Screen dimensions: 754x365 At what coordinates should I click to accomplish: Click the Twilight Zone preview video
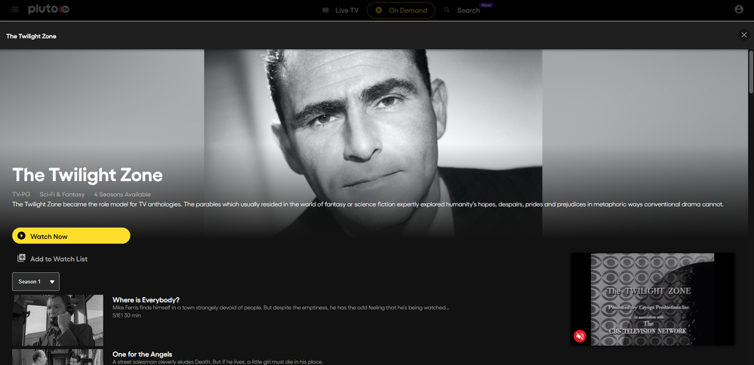point(652,299)
